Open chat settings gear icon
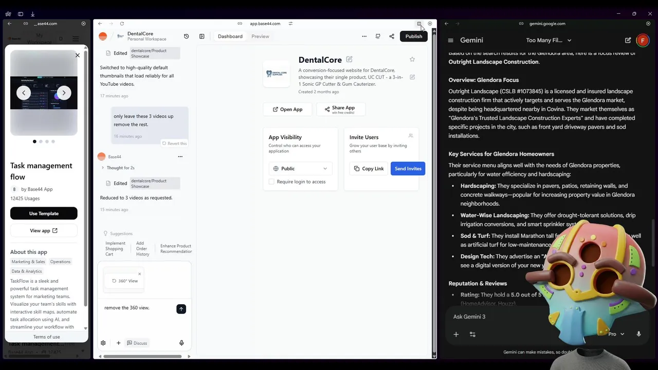The height and width of the screenshot is (370, 658). 103,343
